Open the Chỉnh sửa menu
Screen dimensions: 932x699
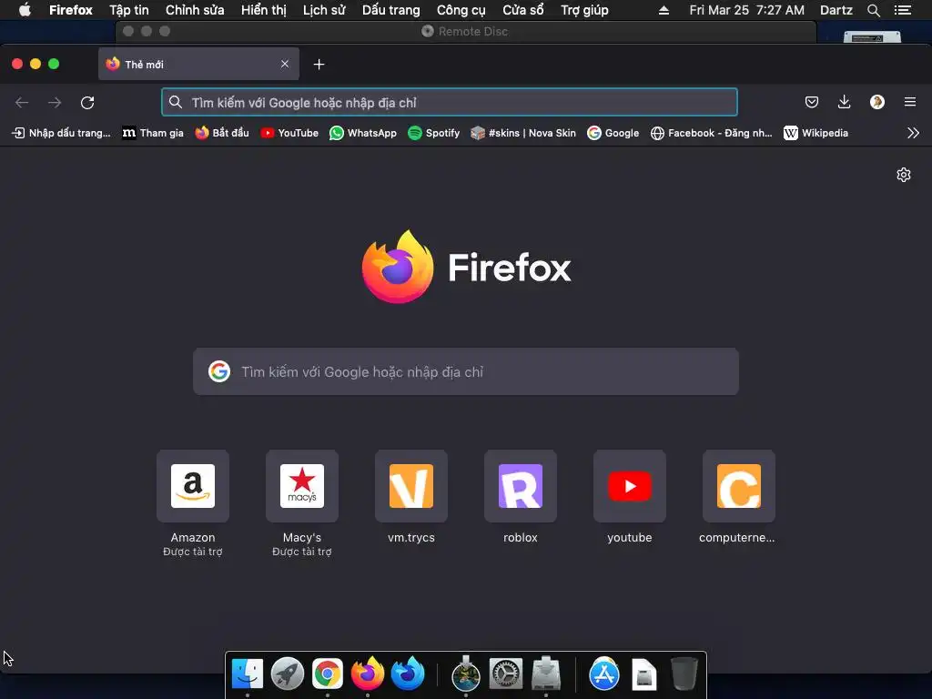195,10
